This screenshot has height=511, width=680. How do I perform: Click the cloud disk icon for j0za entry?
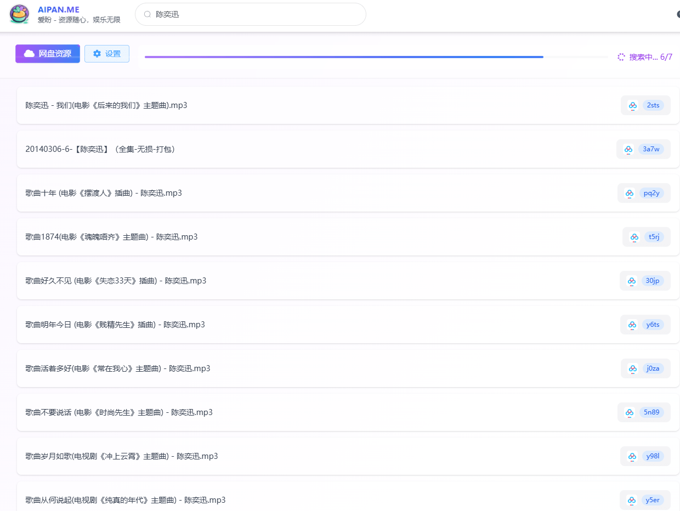coord(632,368)
